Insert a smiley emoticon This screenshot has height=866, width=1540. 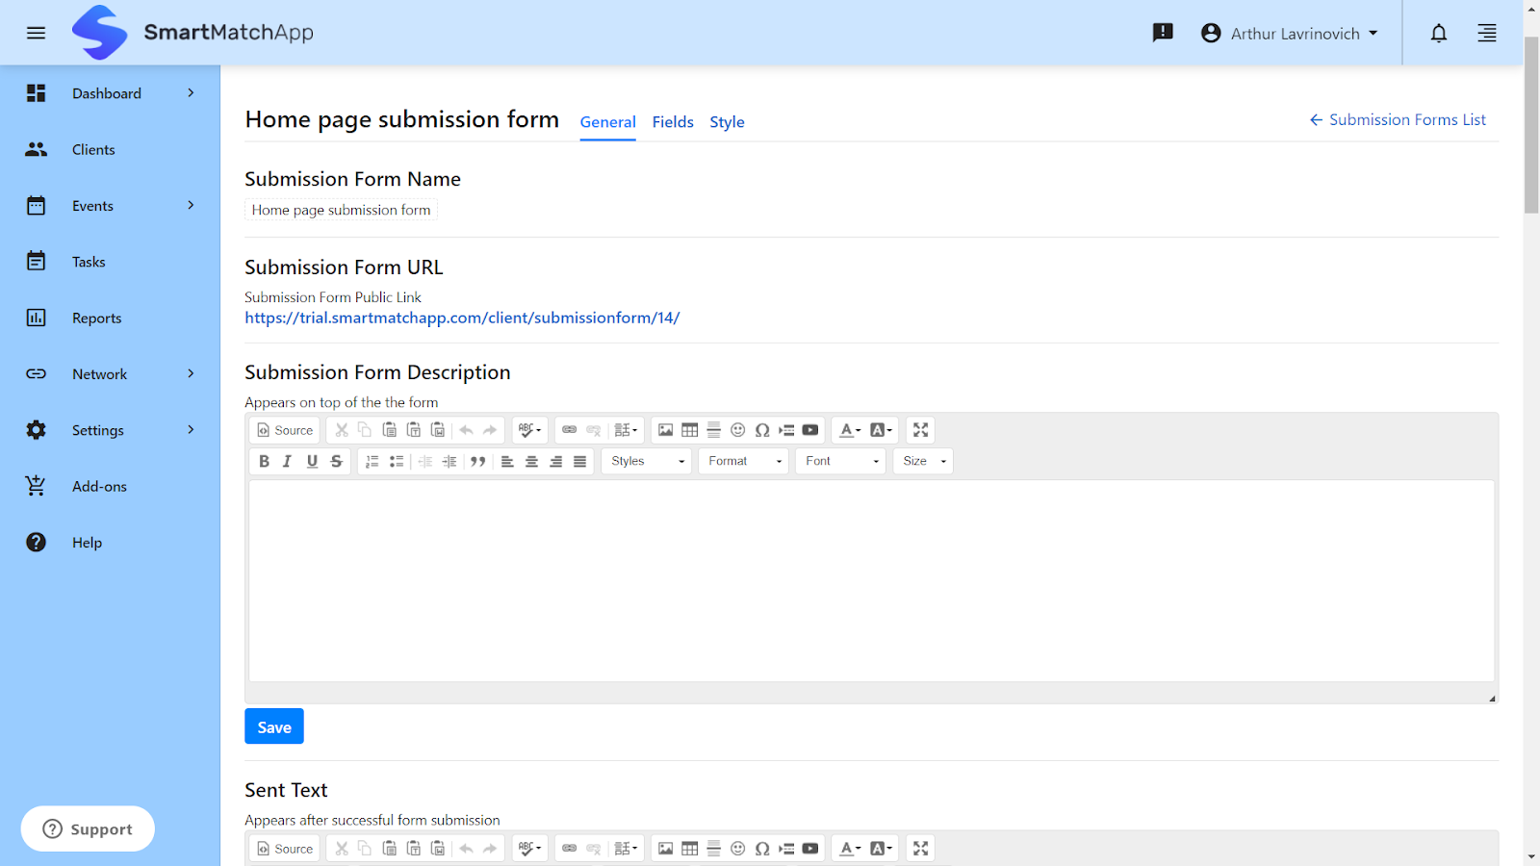point(738,430)
